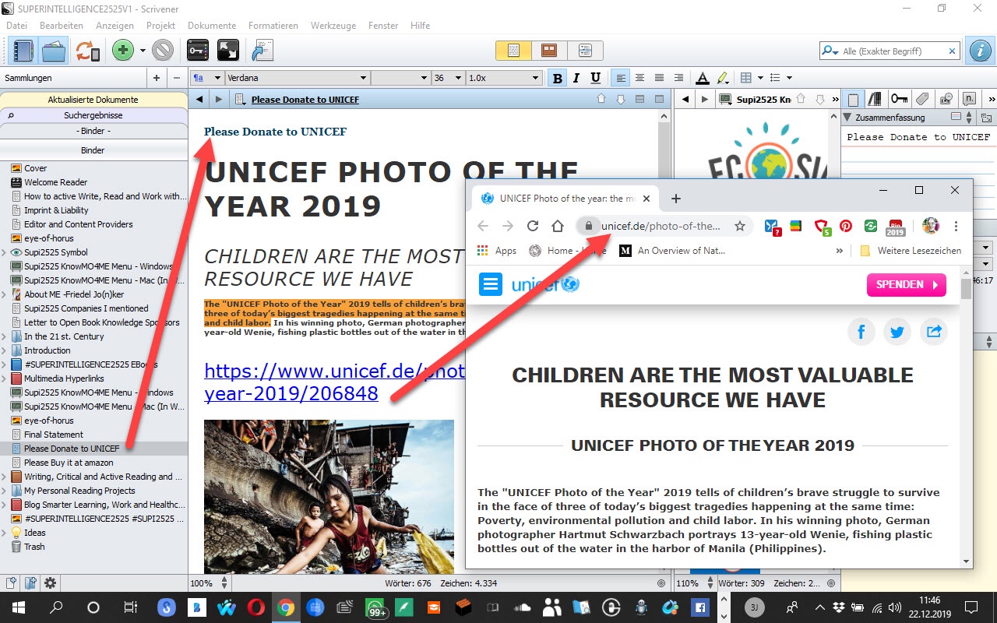
Task: Click the text color A swatch
Action: [702, 78]
